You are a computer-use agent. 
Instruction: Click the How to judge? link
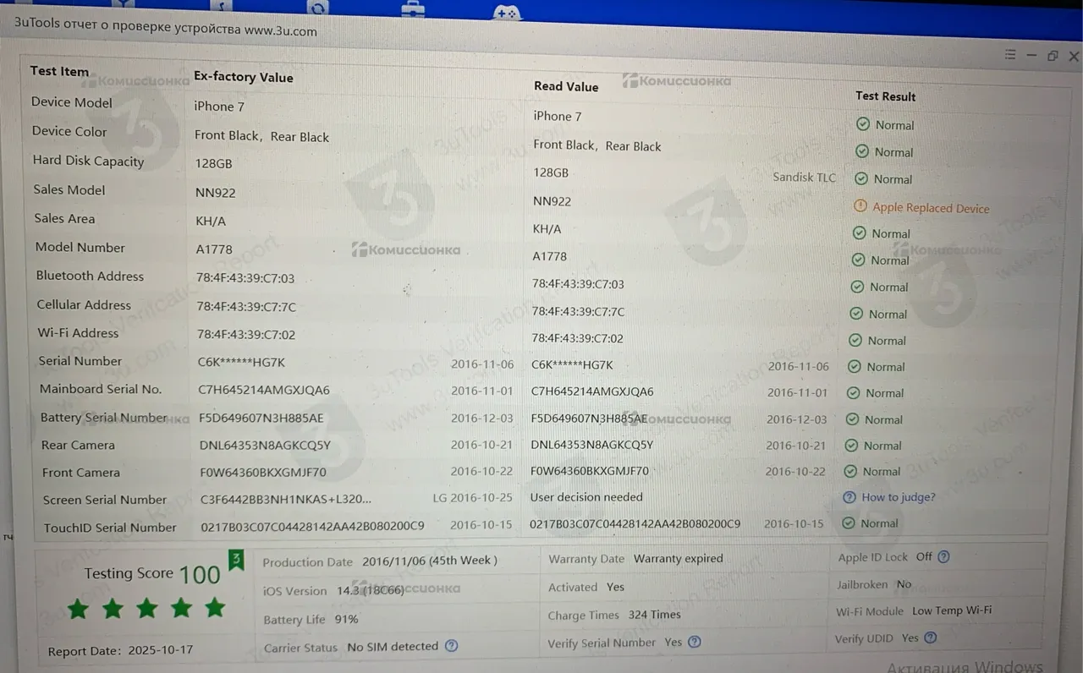(x=898, y=497)
